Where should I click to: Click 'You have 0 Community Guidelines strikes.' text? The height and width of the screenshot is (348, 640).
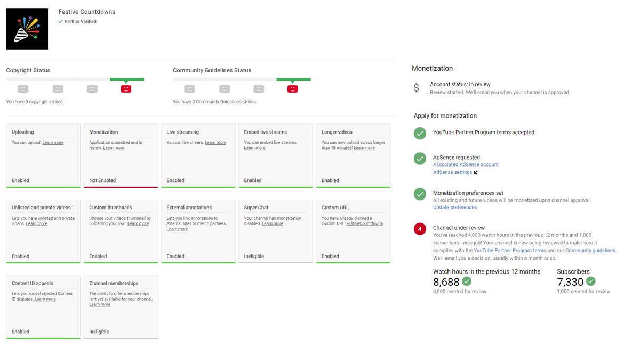(x=215, y=102)
